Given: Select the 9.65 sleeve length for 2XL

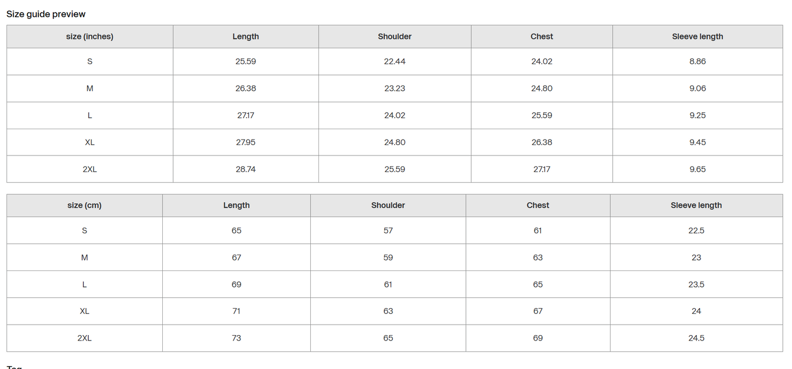Looking at the screenshot, I should (x=698, y=169).
